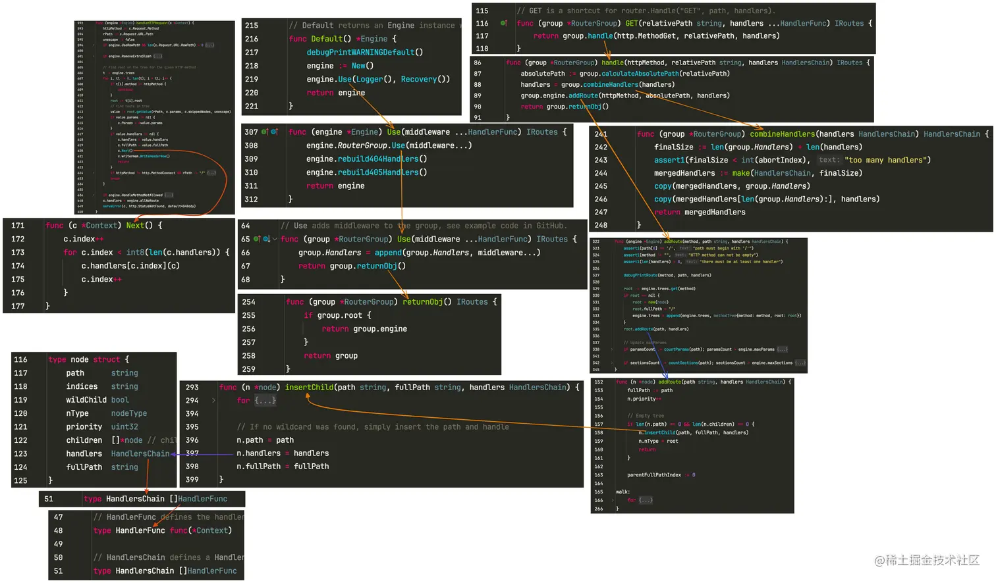
Task: Expand the ellipsis after engine.maxSections on line 343
Action: [800, 363]
